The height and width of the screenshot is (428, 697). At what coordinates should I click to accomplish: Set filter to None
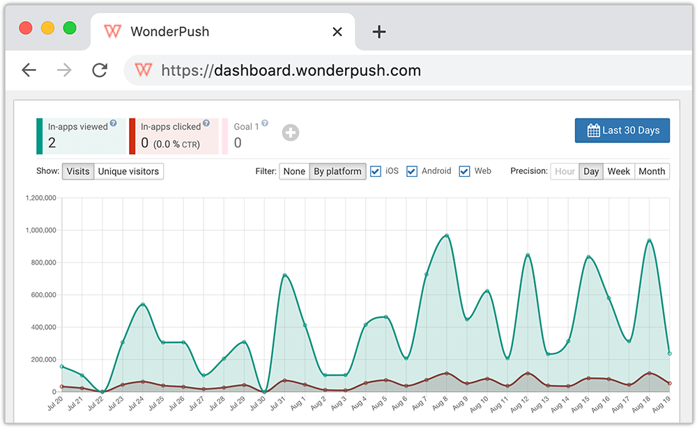pyautogui.click(x=294, y=171)
